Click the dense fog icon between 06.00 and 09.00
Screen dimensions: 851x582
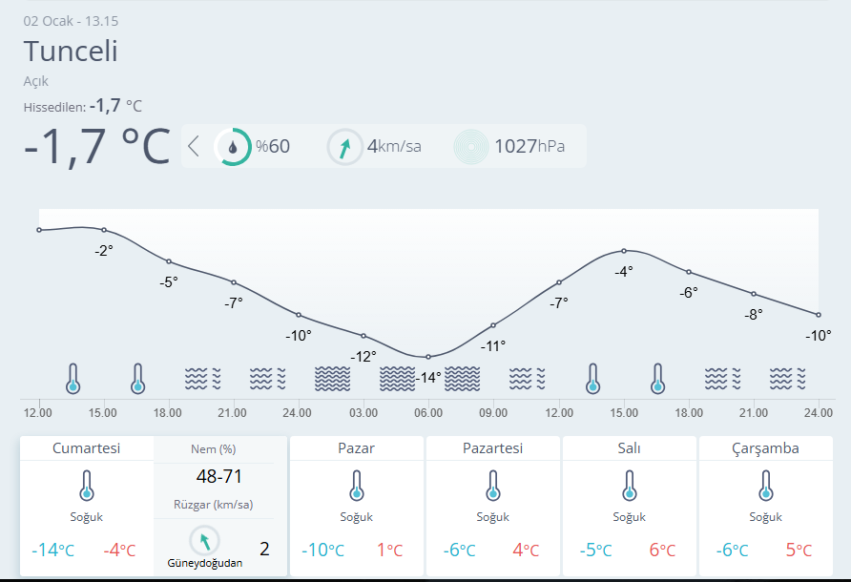point(463,379)
